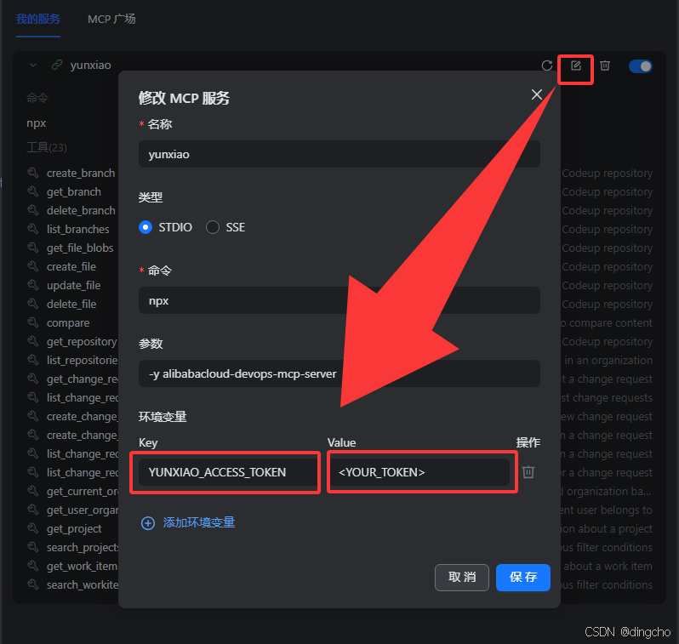The height and width of the screenshot is (644, 679).
Task: Click the YUNXIAO_ACCESS_TOKEN key field
Action: pos(228,472)
